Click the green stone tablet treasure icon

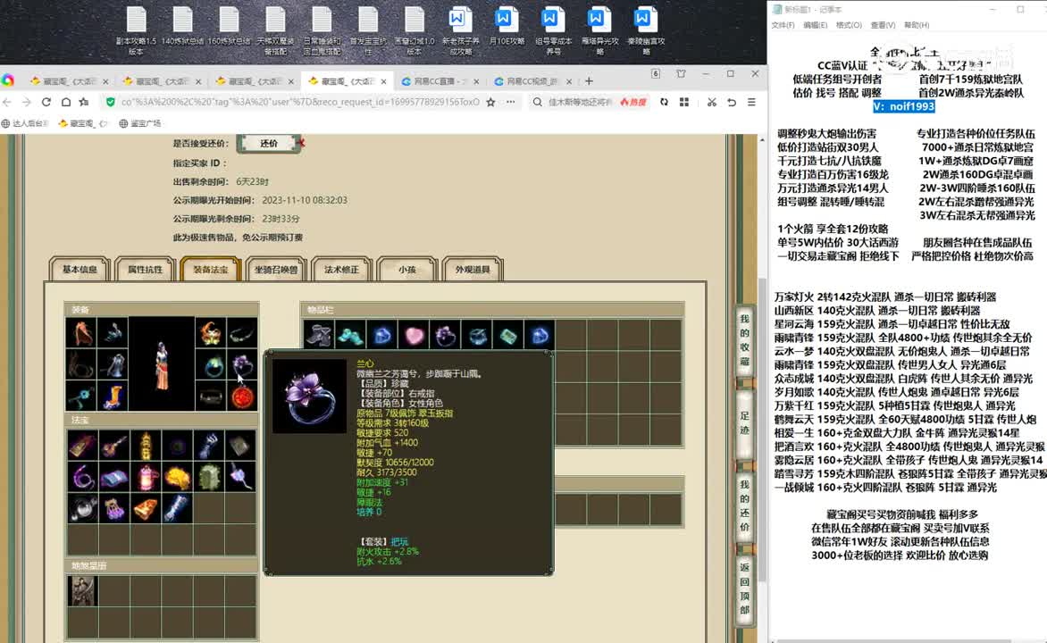(210, 478)
